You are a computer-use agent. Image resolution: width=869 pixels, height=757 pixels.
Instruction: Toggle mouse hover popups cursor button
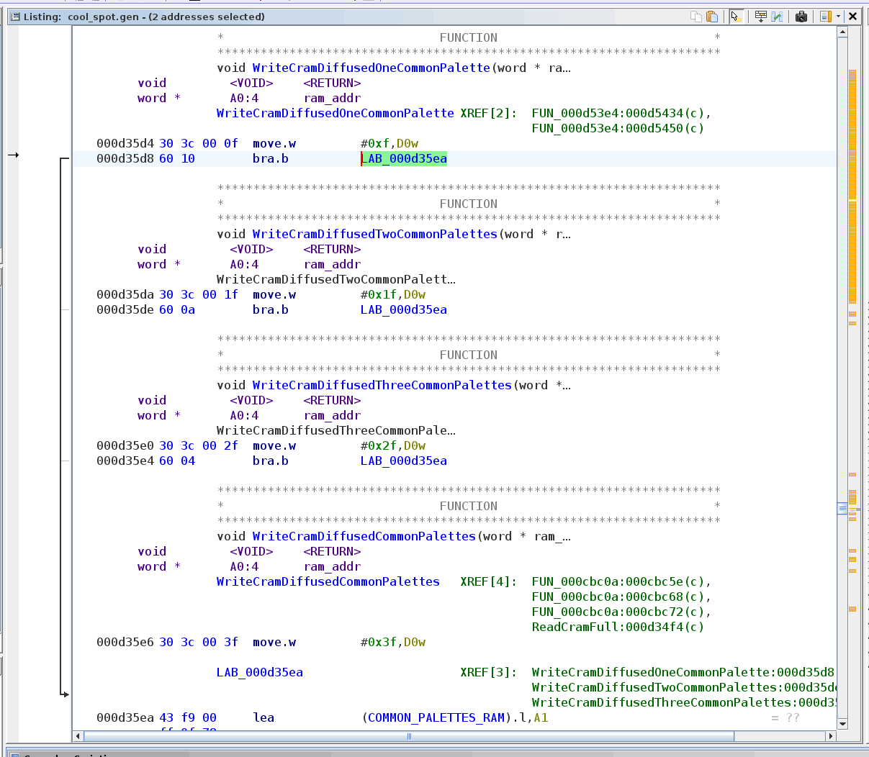735,17
